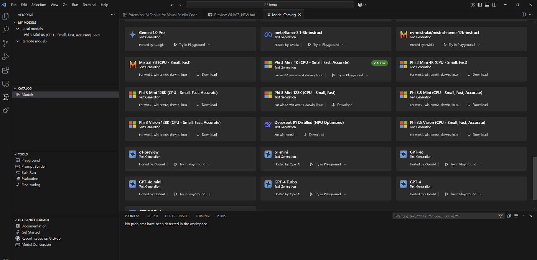
Task: Maximize the panel size with chevron
Action: 524,216
